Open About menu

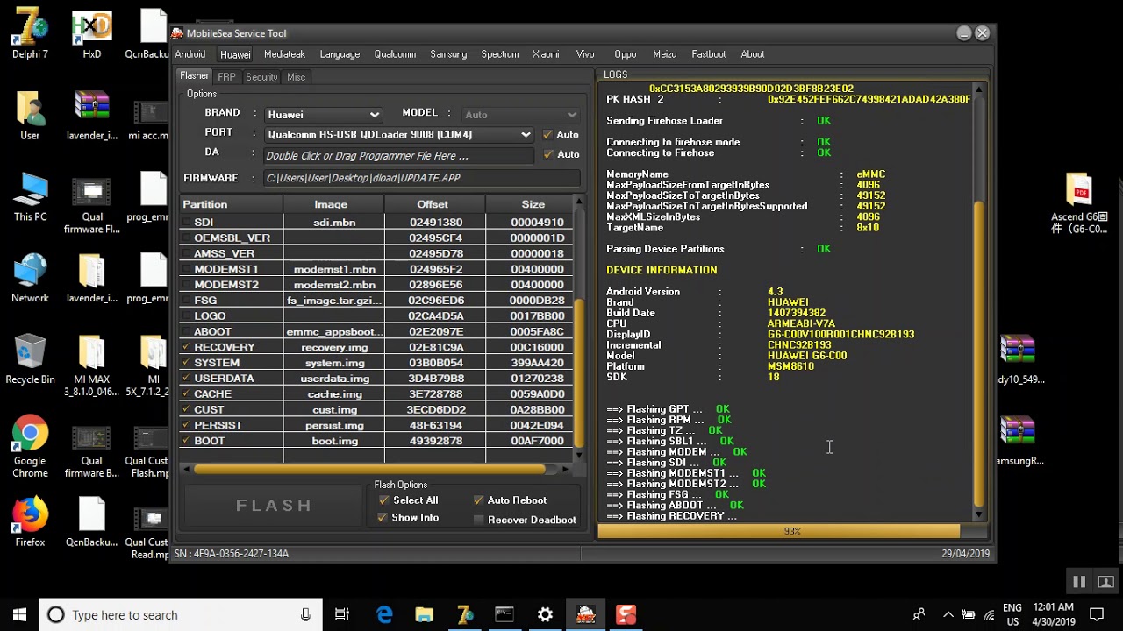pos(753,54)
